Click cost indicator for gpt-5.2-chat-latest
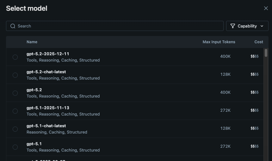Image resolution: width=272 pixels, height=161 pixels. tap(255, 75)
